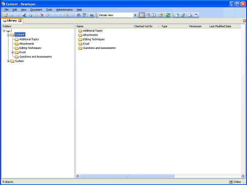Click the Save toolbar icon
This screenshot has height=185, width=247.
point(12,15)
